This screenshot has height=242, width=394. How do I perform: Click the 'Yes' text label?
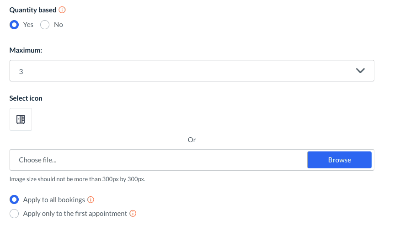click(28, 25)
